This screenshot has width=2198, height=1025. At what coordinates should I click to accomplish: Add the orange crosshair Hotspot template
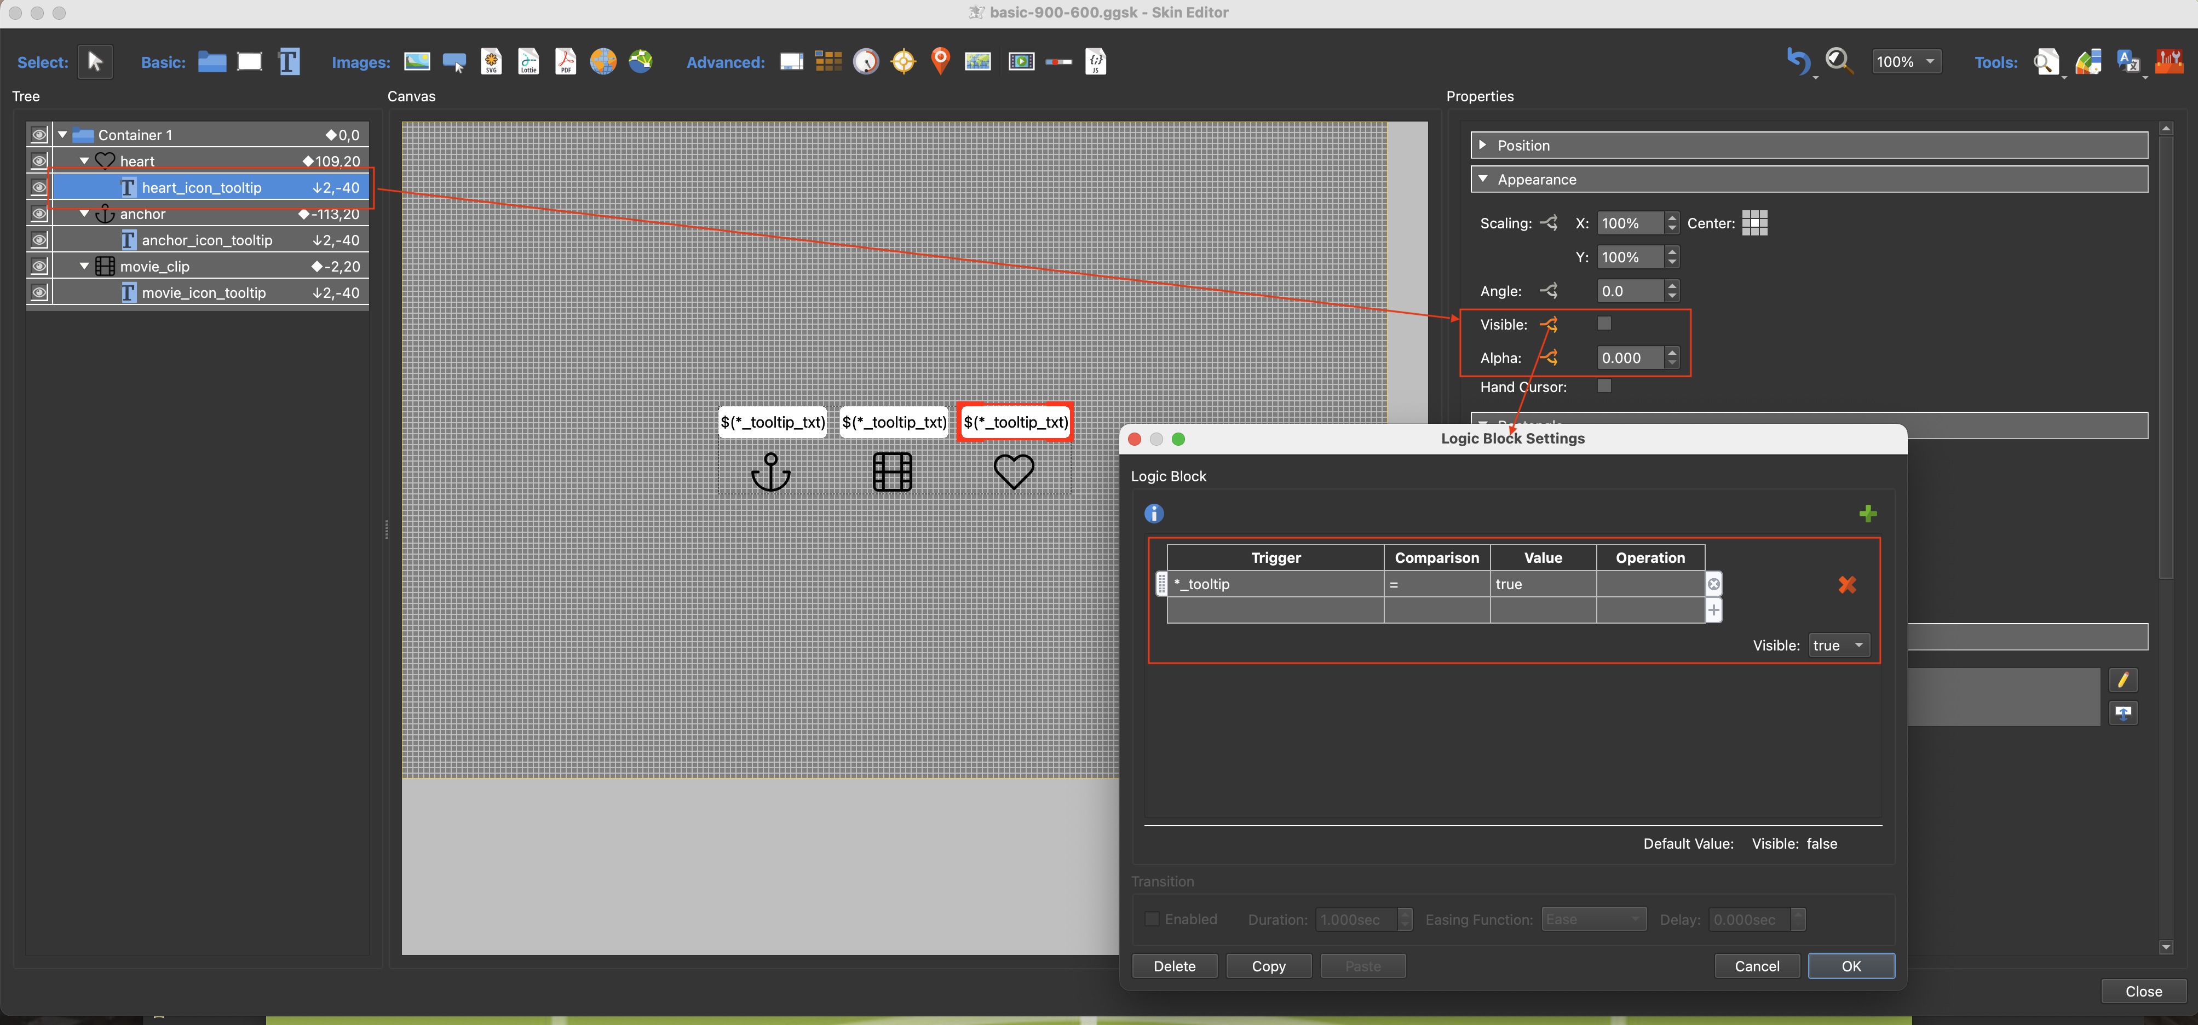(x=903, y=61)
